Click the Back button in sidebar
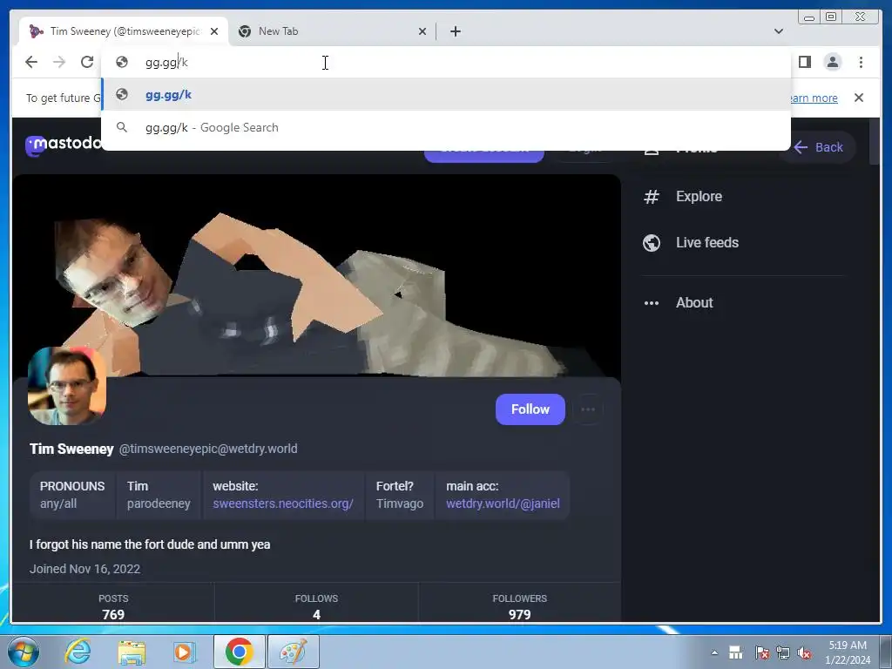Image resolution: width=892 pixels, height=669 pixels. coord(818,147)
